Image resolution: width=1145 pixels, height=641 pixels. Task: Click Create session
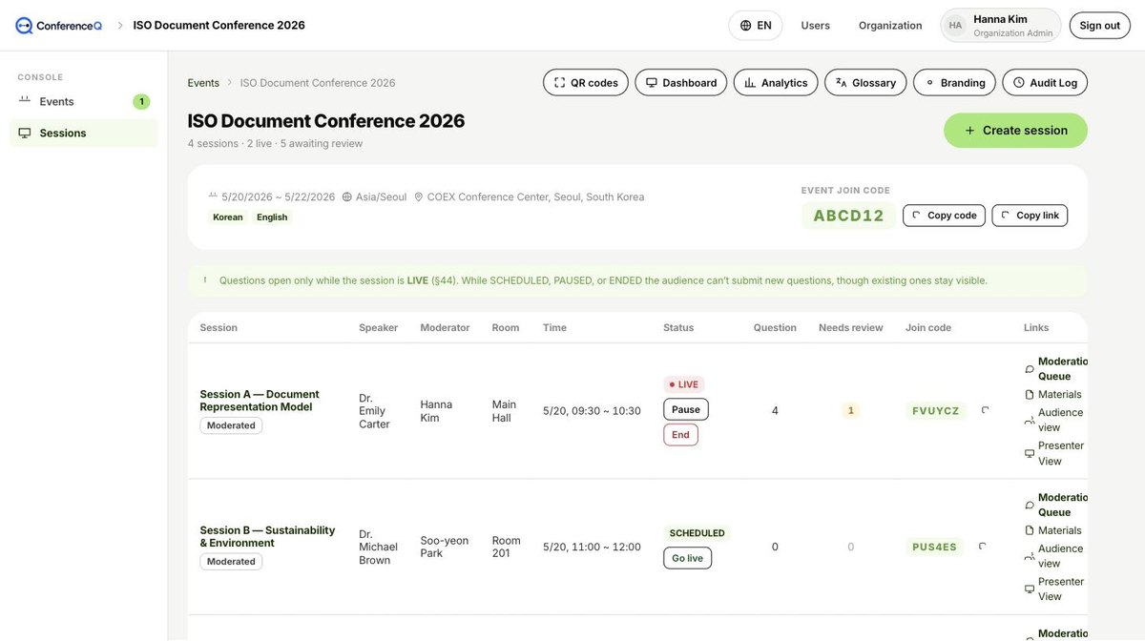[x=1015, y=131]
